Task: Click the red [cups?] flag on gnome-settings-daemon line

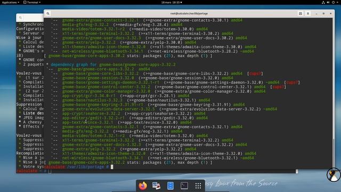Action: [x=292, y=83]
